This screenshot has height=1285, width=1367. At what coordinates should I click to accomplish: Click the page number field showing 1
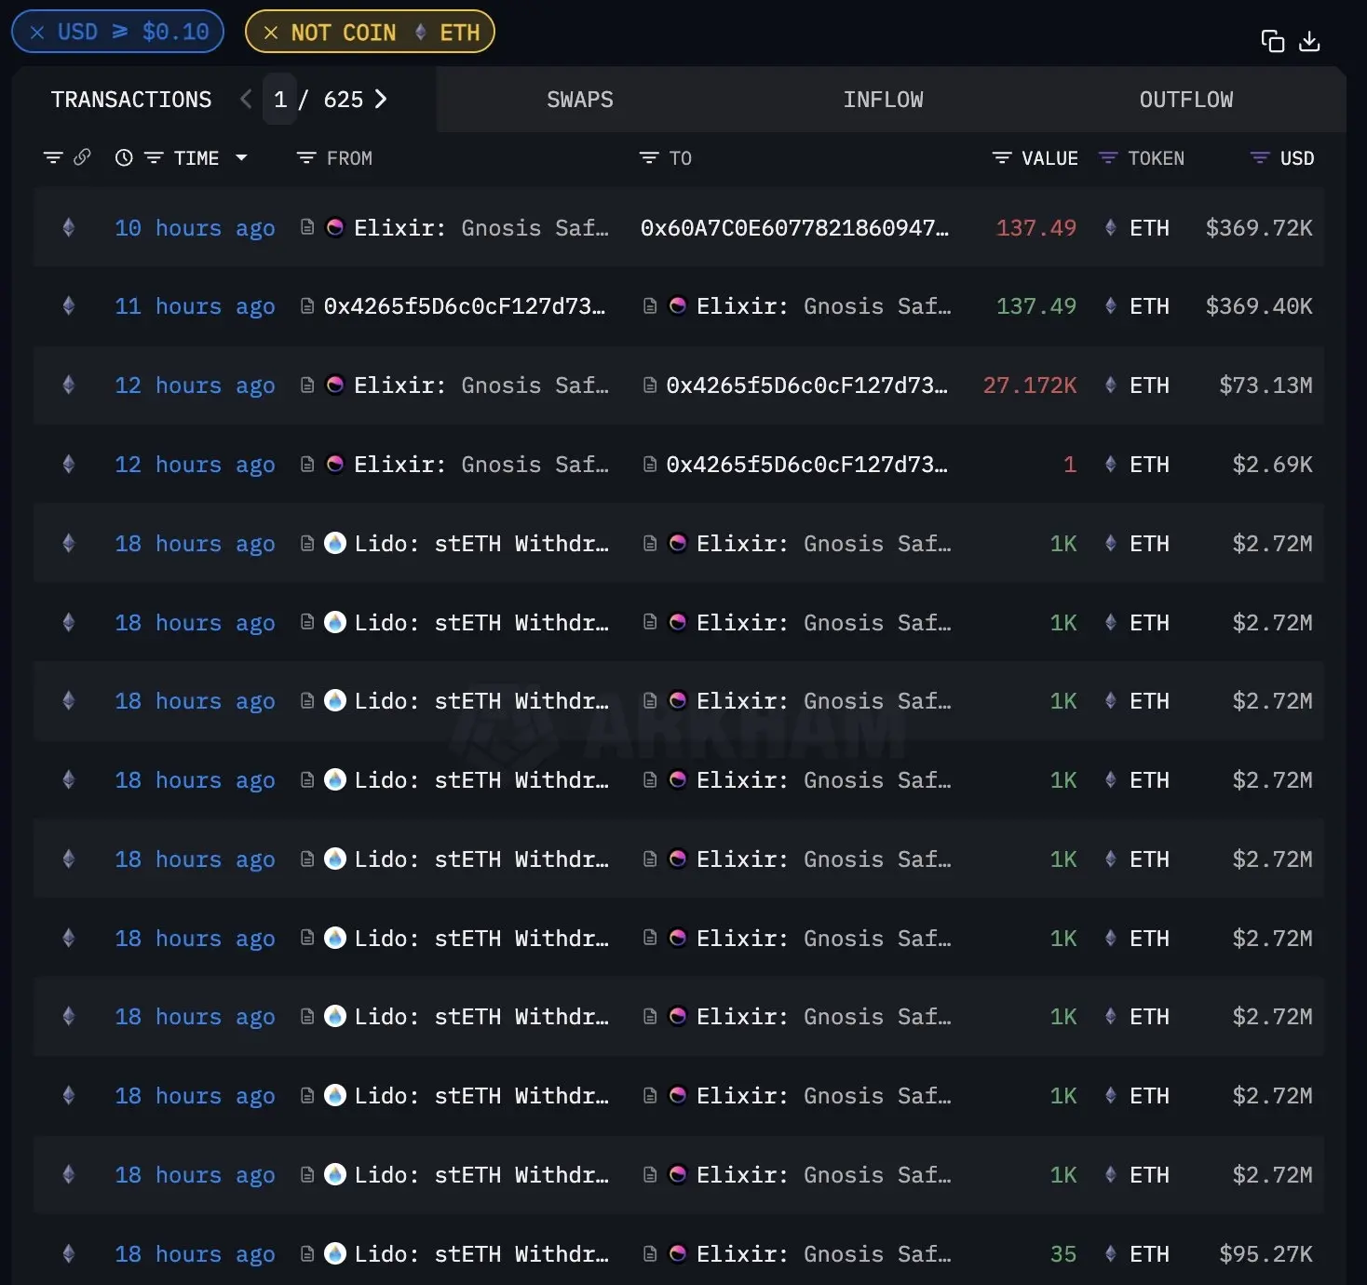point(280,100)
